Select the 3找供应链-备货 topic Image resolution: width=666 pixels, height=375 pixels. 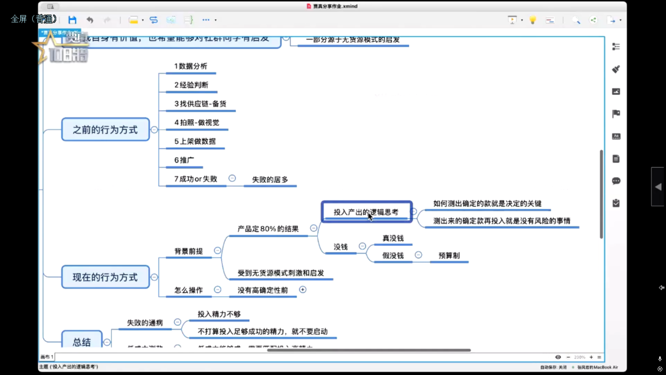tap(200, 104)
